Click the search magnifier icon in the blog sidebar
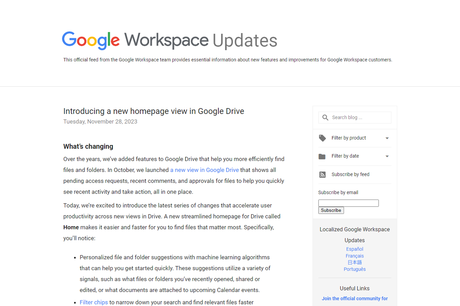The height and width of the screenshot is (306, 460). click(325, 117)
